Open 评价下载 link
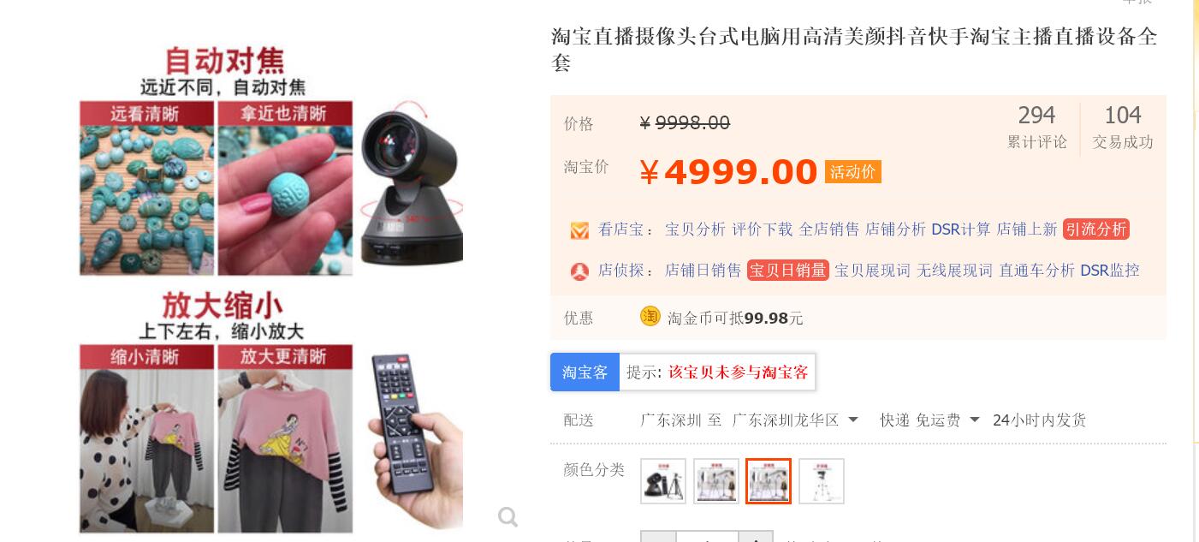The image size is (1199, 542). click(762, 229)
